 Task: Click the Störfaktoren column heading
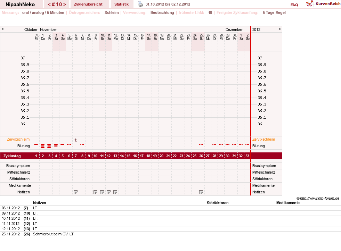click(218, 203)
